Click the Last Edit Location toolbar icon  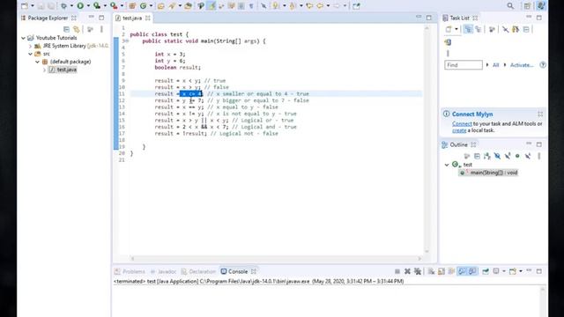coord(309,6)
